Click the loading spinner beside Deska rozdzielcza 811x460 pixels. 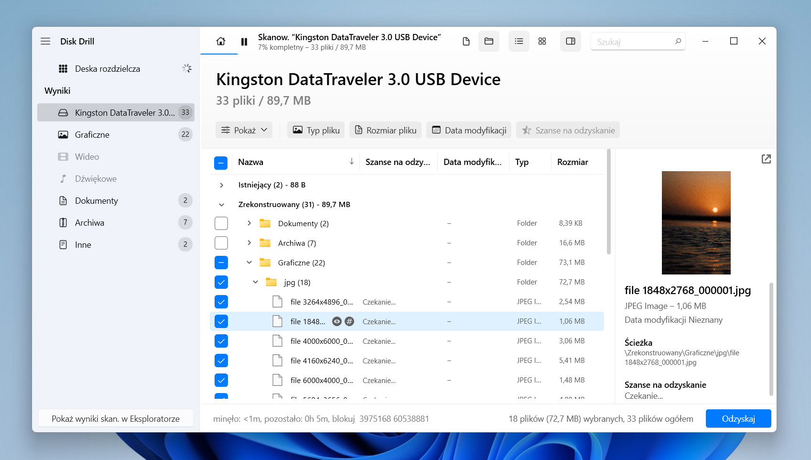coord(187,68)
